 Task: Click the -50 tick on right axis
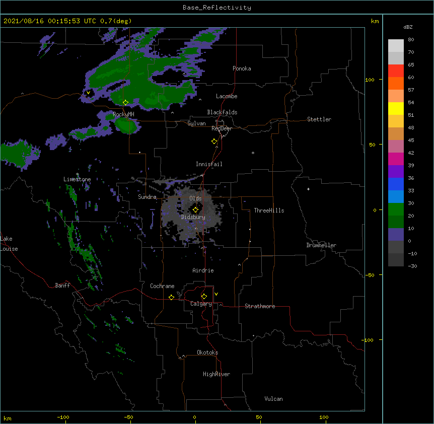pos(370,275)
